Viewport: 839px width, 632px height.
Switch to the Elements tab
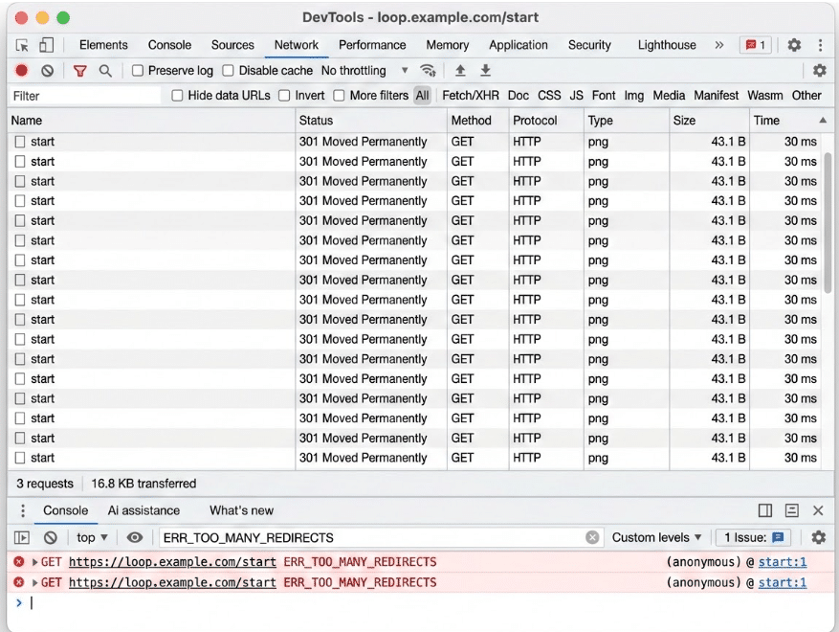click(103, 45)
